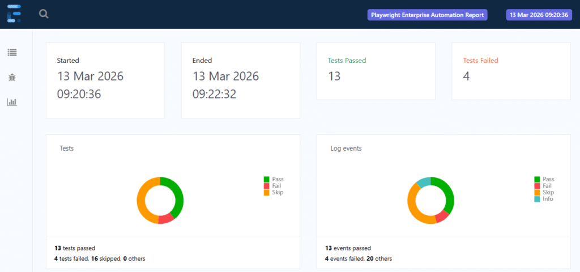The height and width of the screenshot is (272, 580).
Task: Click '4 tests failed, 16 skipped, 0 others'
Action: (x=100, y=258)
